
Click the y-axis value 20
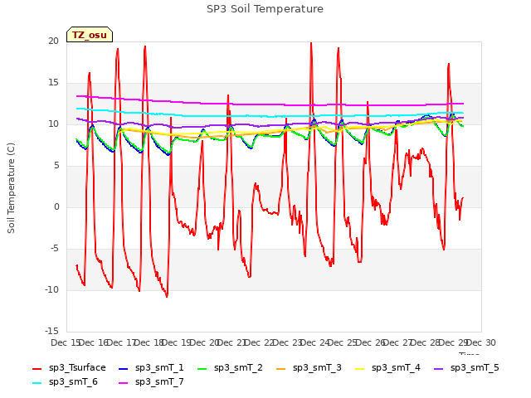point(53,41)
